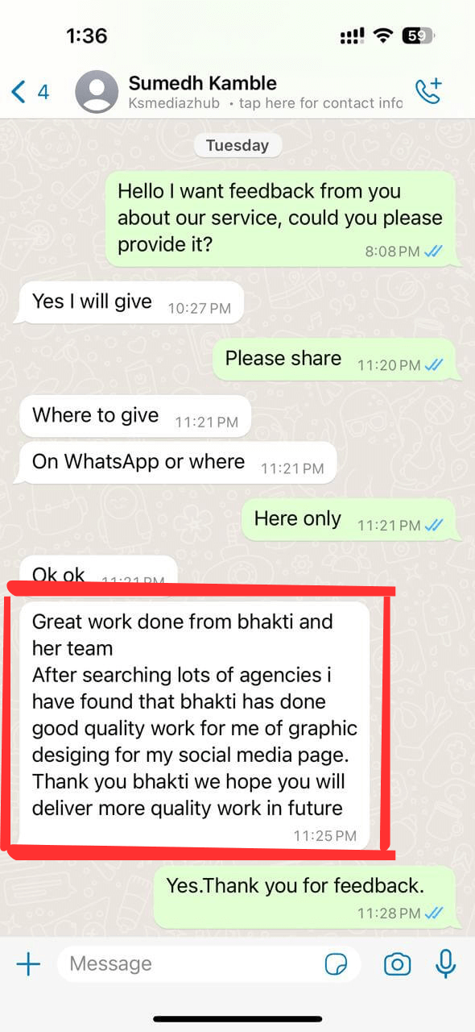Open contact info via Sumedh Kamble name
This screenshot has width=475, height=1032.
202,83
